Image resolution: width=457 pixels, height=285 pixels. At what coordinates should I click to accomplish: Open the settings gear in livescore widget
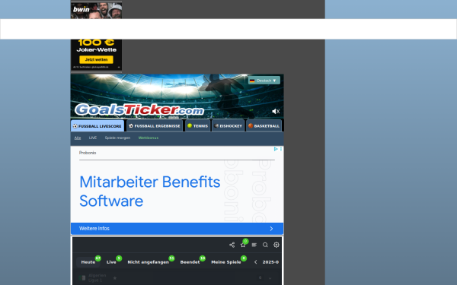point(276,245)
